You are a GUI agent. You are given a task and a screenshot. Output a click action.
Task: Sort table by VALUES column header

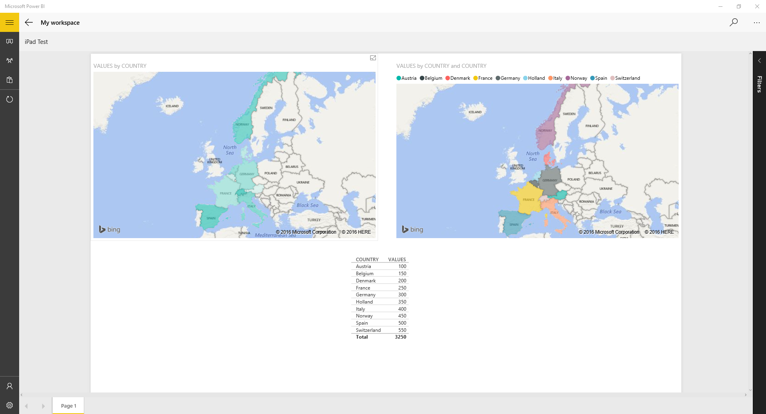coord(397,259)
